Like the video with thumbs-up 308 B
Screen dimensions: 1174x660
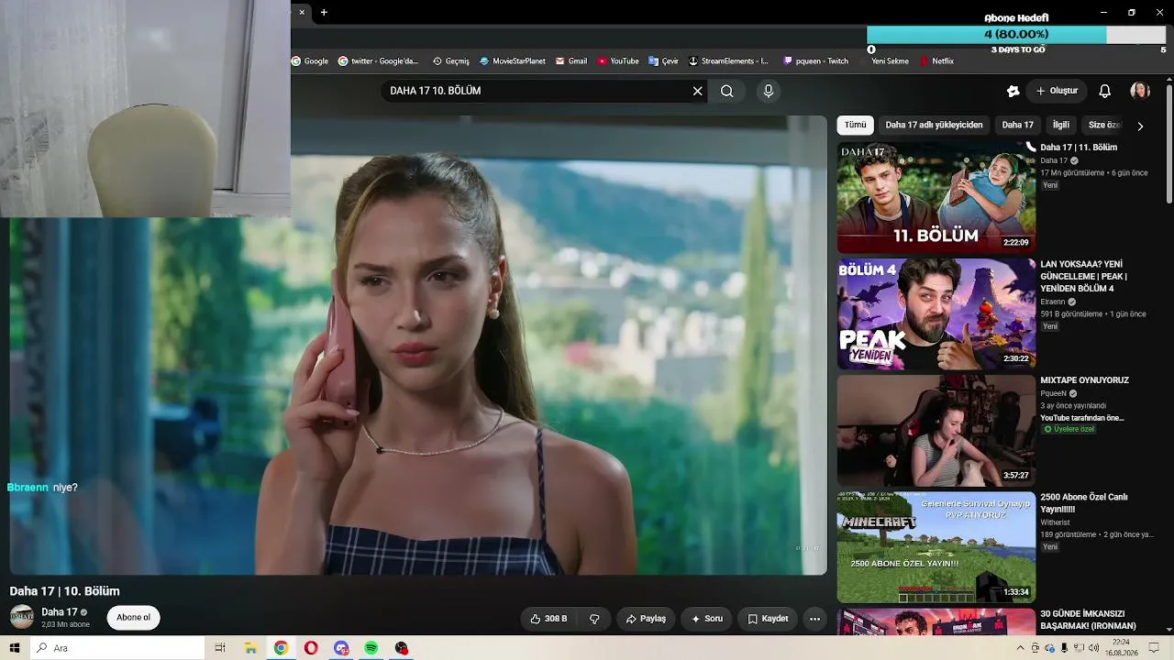click(549, 619)
